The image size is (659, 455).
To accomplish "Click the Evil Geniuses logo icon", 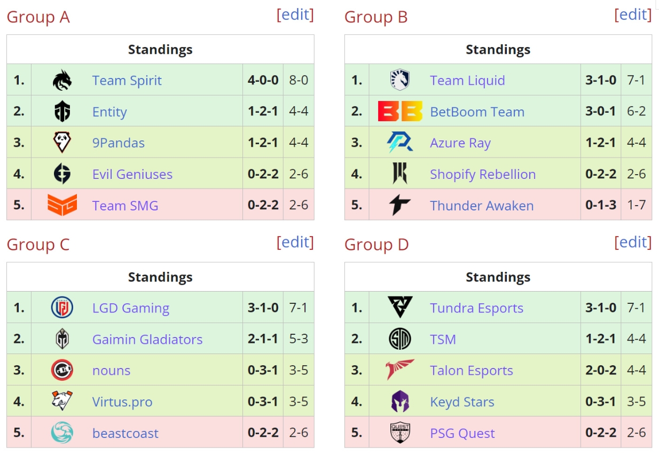I will click(x=62, y=174).
